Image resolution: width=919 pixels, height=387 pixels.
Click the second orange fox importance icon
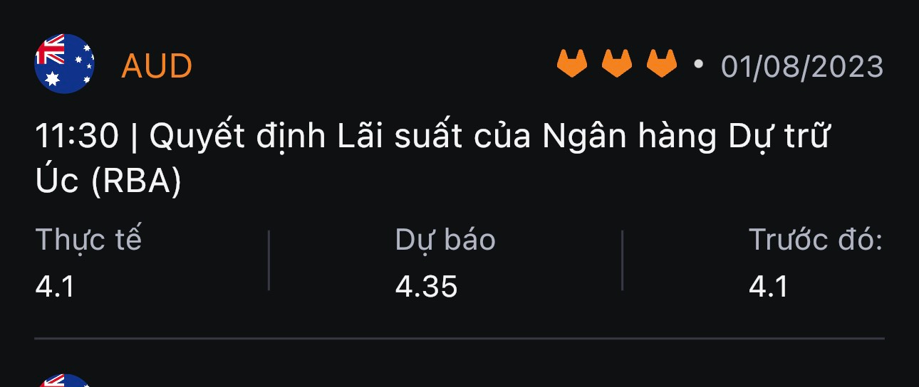[x=617, y=63]
